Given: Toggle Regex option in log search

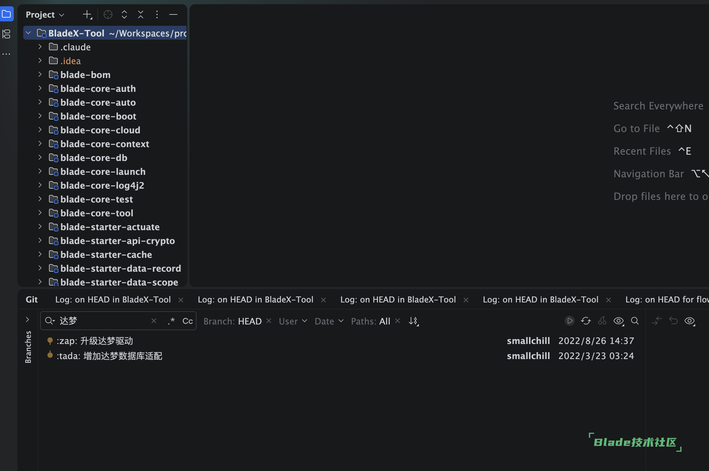Looking at the screenshot, I should click(171, 321).
